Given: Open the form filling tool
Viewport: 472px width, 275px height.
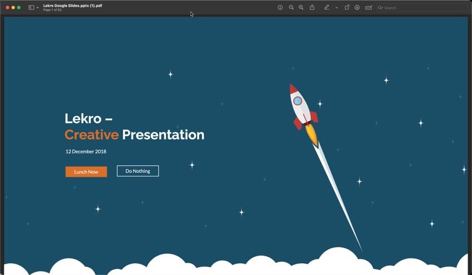Looking at the screenshot, I should click(368, 8).
